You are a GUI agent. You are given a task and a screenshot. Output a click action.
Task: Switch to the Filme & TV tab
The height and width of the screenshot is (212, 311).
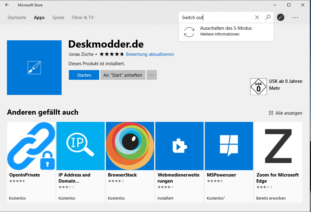coord(83,18)
